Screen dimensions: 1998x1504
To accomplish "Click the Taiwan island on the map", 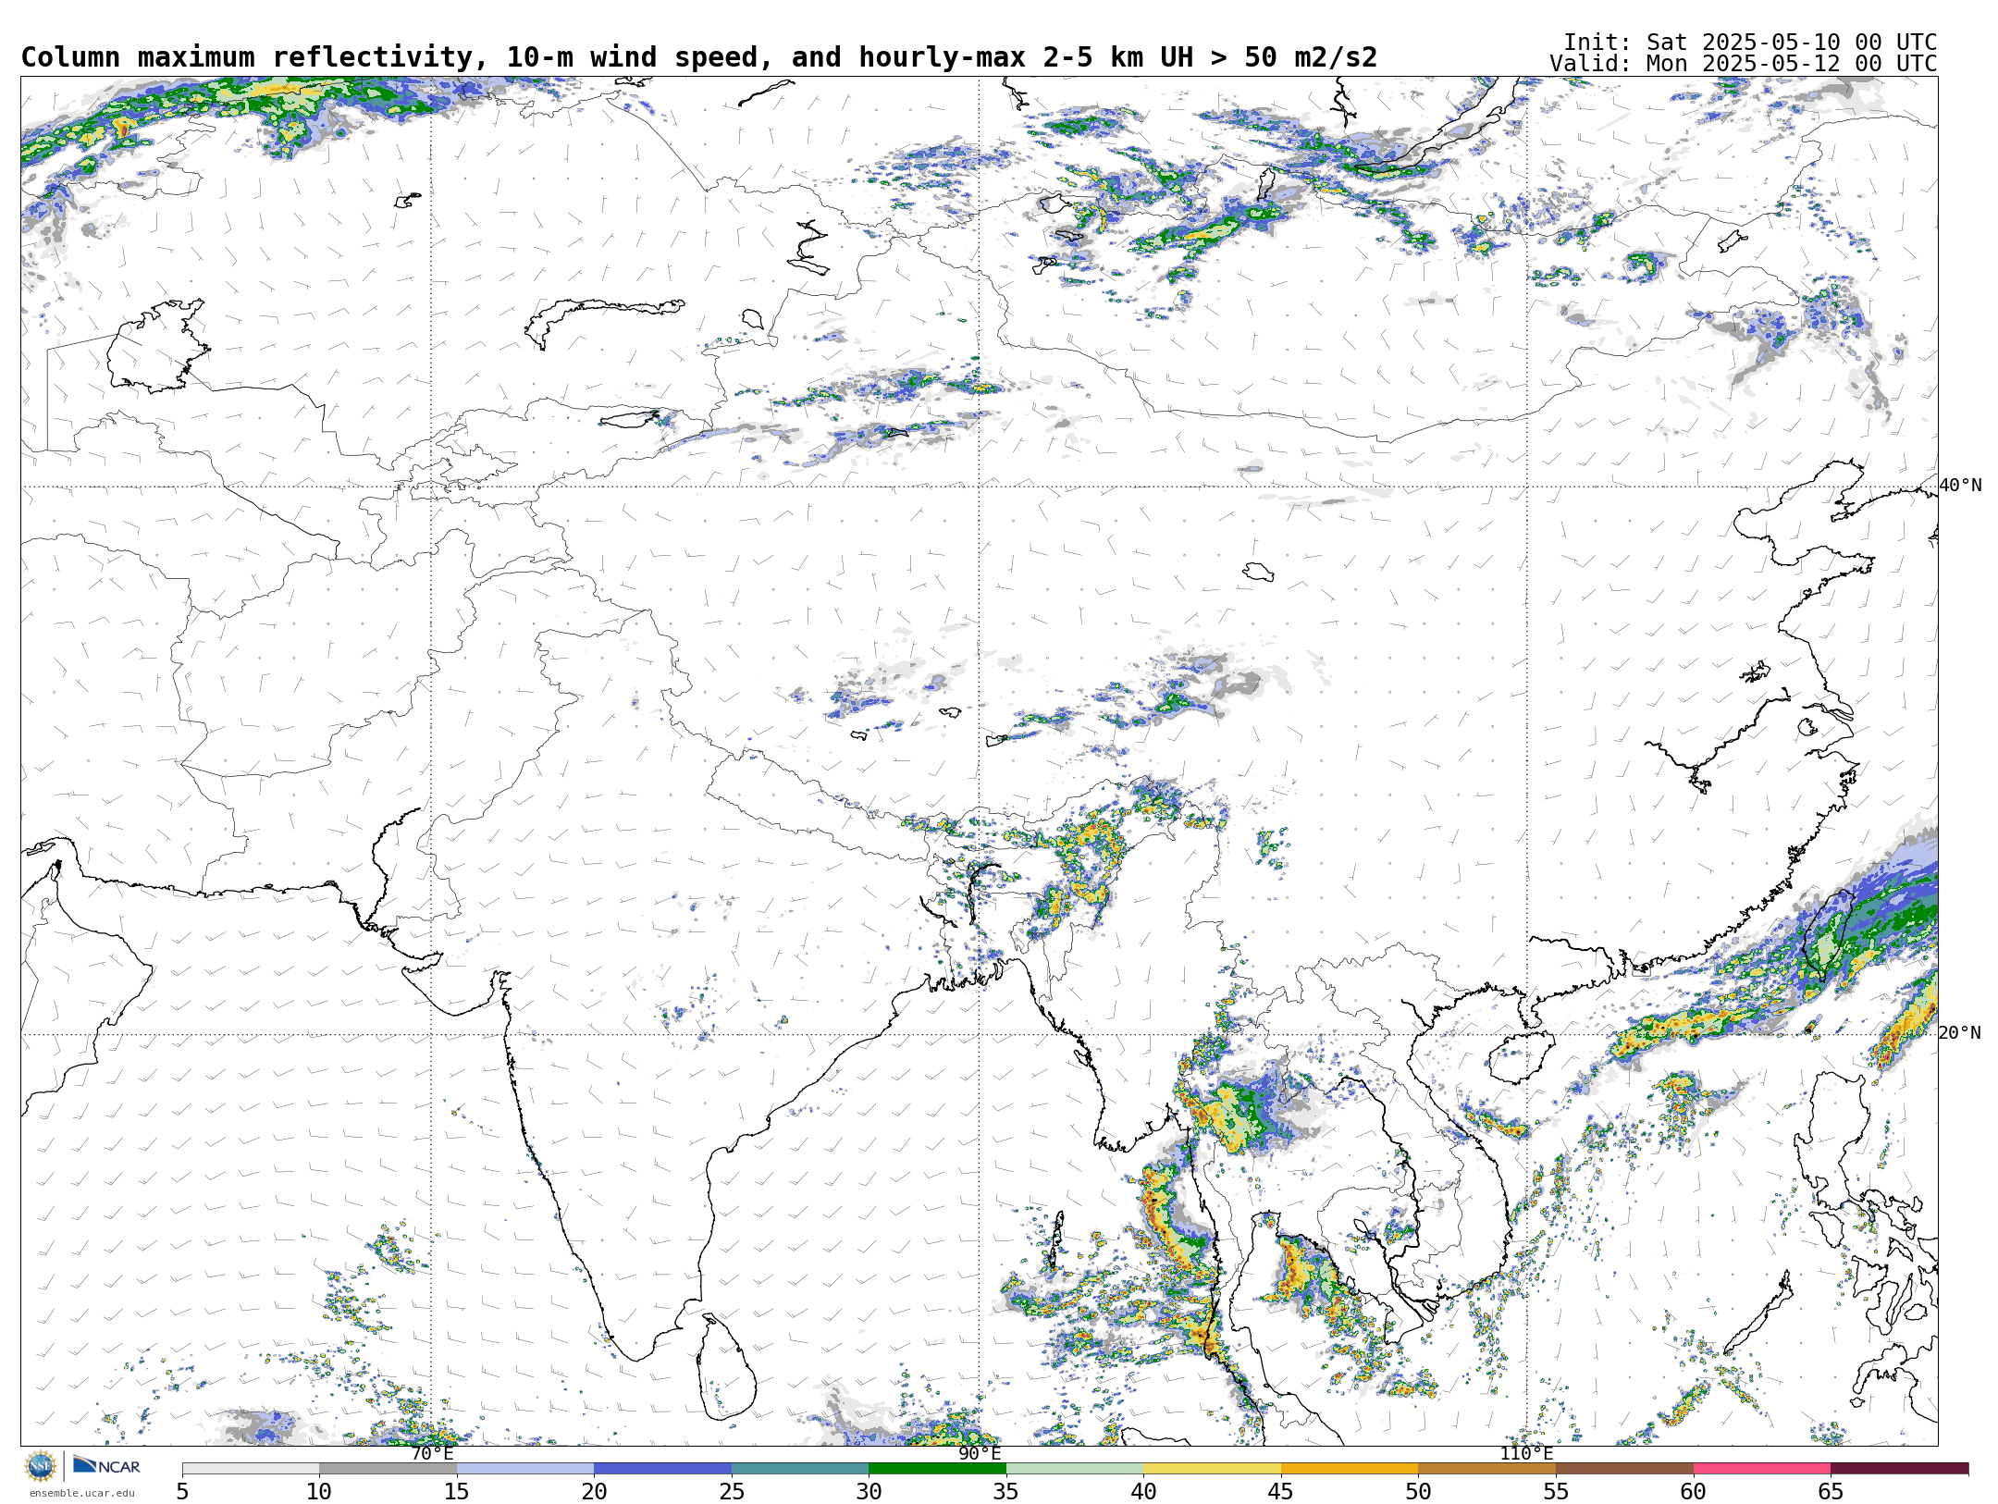I will 1829,935.
